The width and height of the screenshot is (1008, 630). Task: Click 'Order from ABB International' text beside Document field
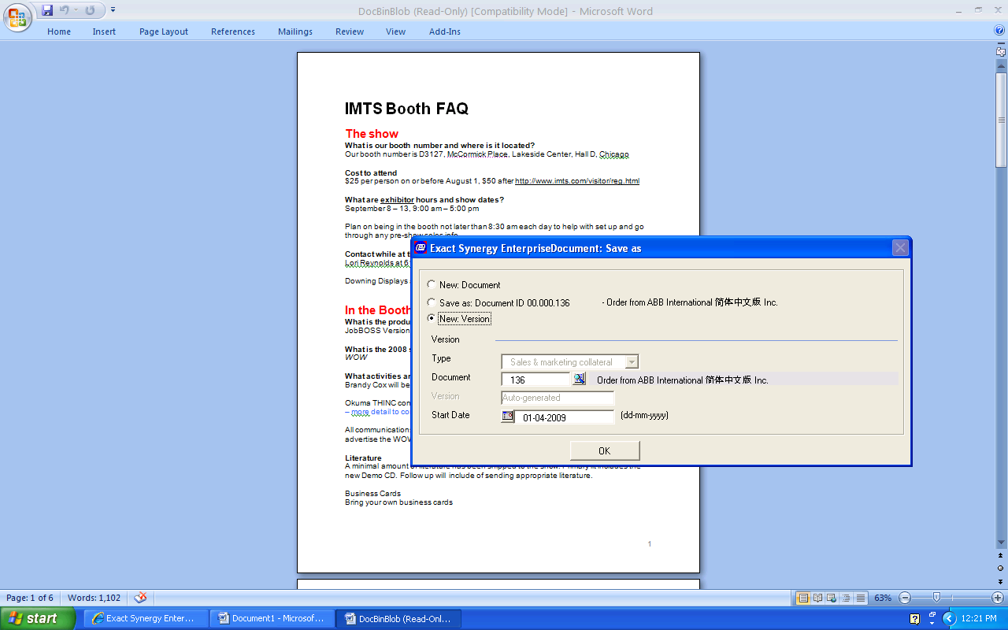tap(683, 380)
